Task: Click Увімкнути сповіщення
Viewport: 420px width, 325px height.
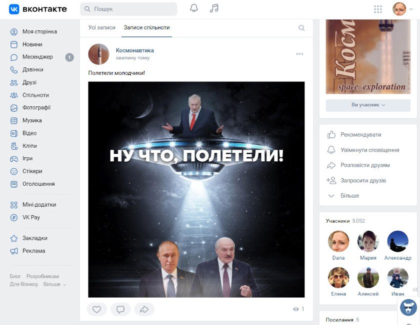Action: coord(369,150)
